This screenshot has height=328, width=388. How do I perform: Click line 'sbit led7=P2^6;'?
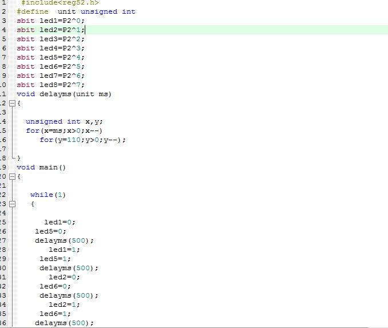(x=51, y=76)
